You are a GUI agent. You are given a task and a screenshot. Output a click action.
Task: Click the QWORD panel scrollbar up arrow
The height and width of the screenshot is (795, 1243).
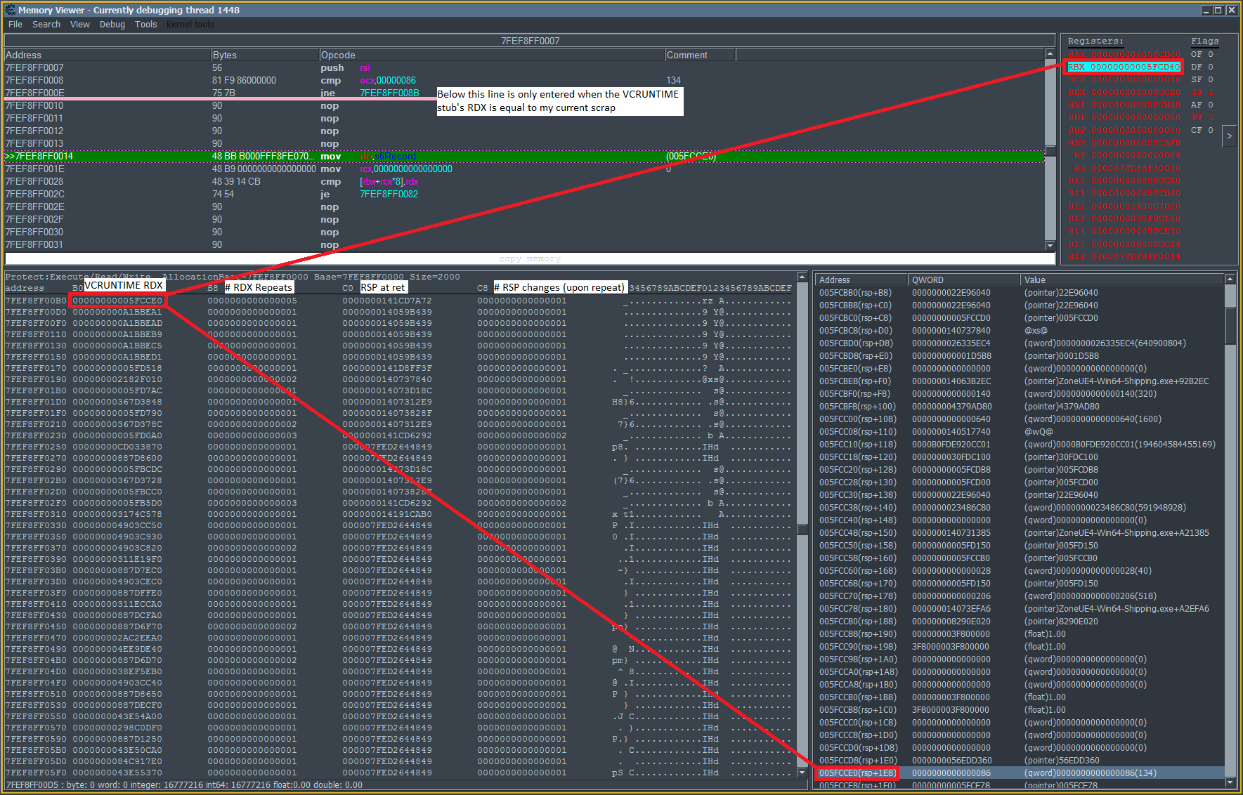1230,278
